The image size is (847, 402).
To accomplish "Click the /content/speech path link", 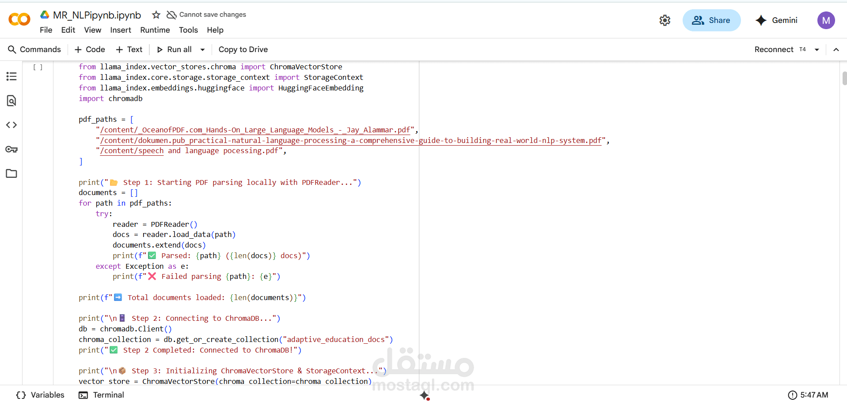I will tap(132, 151).
